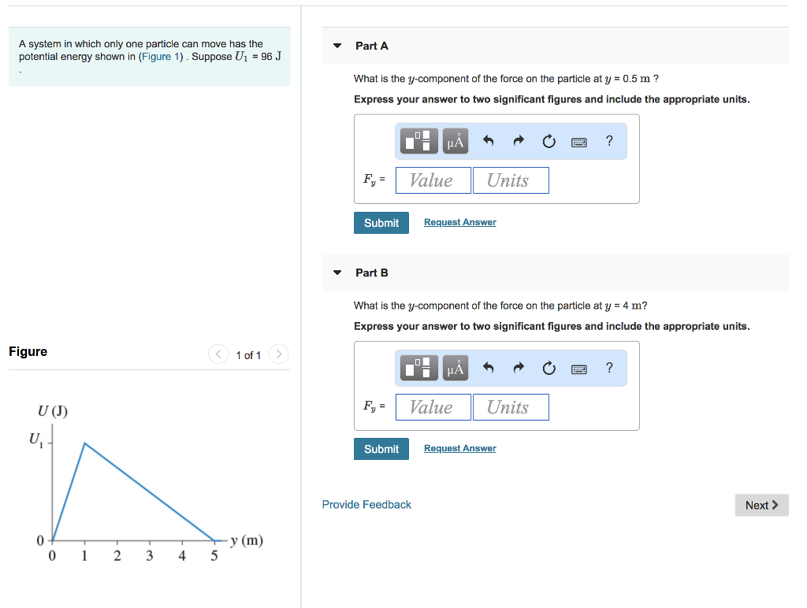Open the templates tool in Part A
The width and height of the screenshot is (807, 608).
point(421,142)
